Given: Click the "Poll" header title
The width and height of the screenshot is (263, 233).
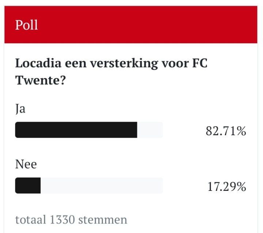Looking at the screenshot, I should (27, 25).
